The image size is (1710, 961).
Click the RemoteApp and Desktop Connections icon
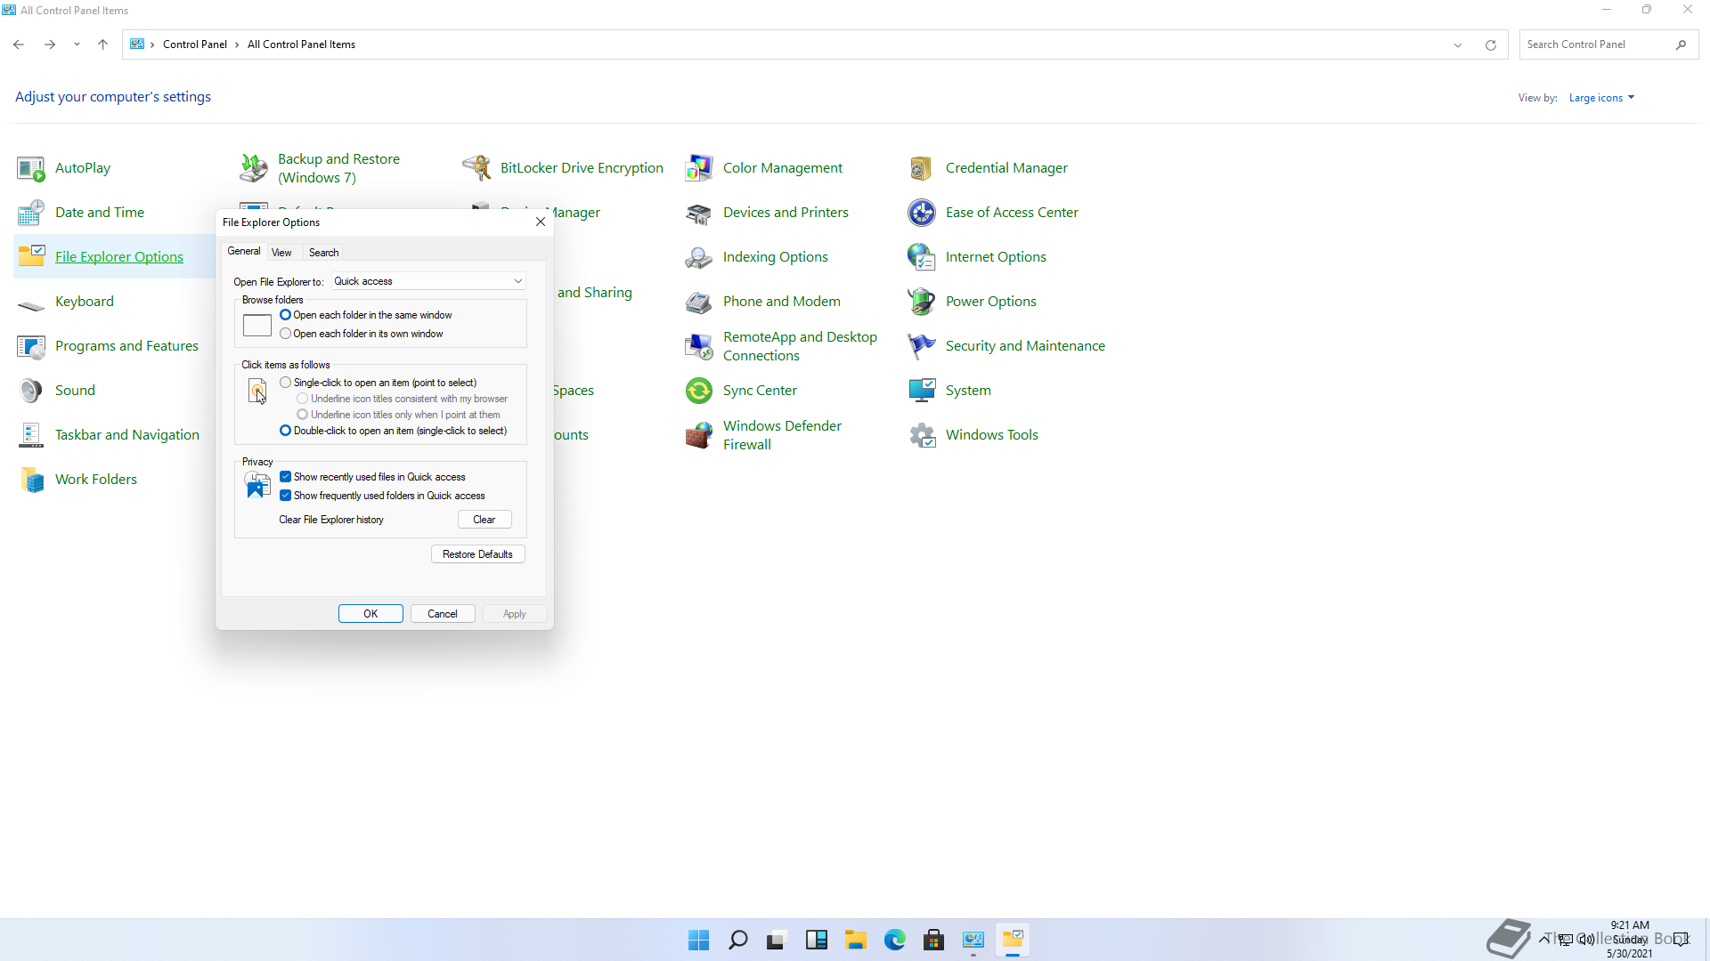699,346
